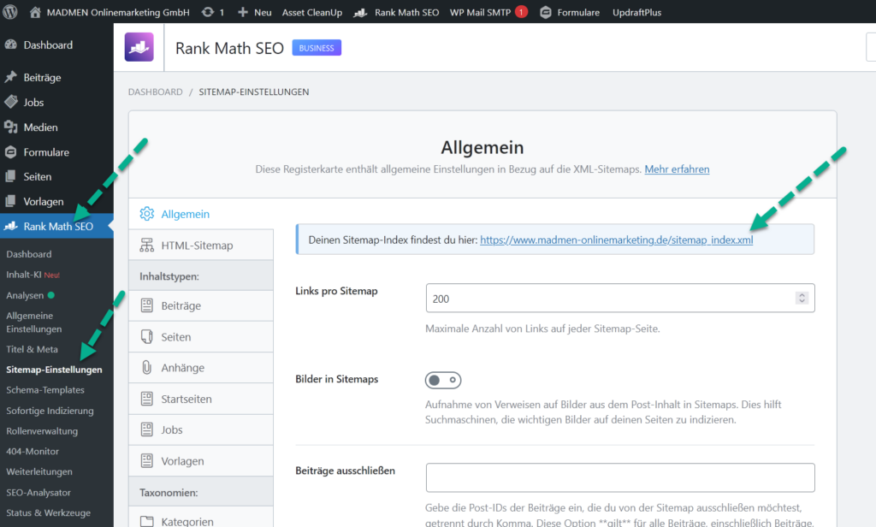Open Status & Werkzeuge submenu item

(x=48, y=512)
